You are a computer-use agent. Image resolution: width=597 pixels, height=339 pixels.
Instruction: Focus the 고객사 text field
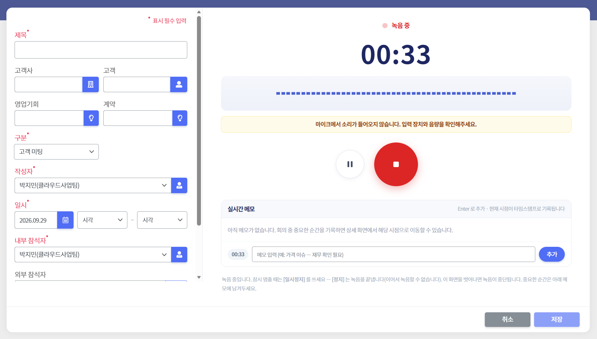click(x=49, y=84)
